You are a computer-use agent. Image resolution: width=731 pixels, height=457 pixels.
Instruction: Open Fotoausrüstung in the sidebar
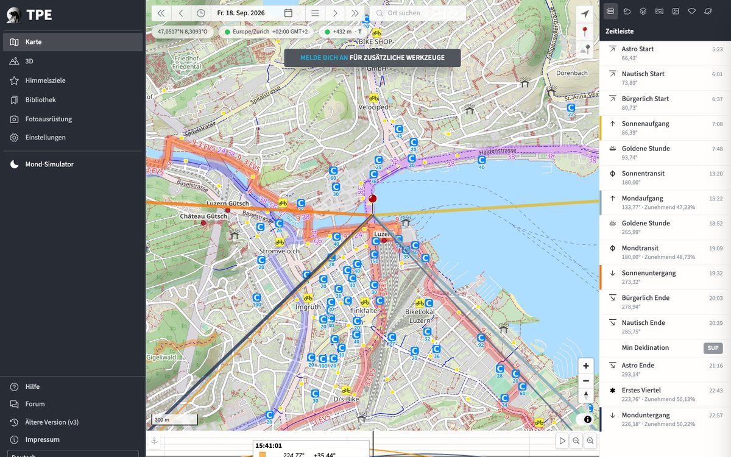(x=72, y=119)
